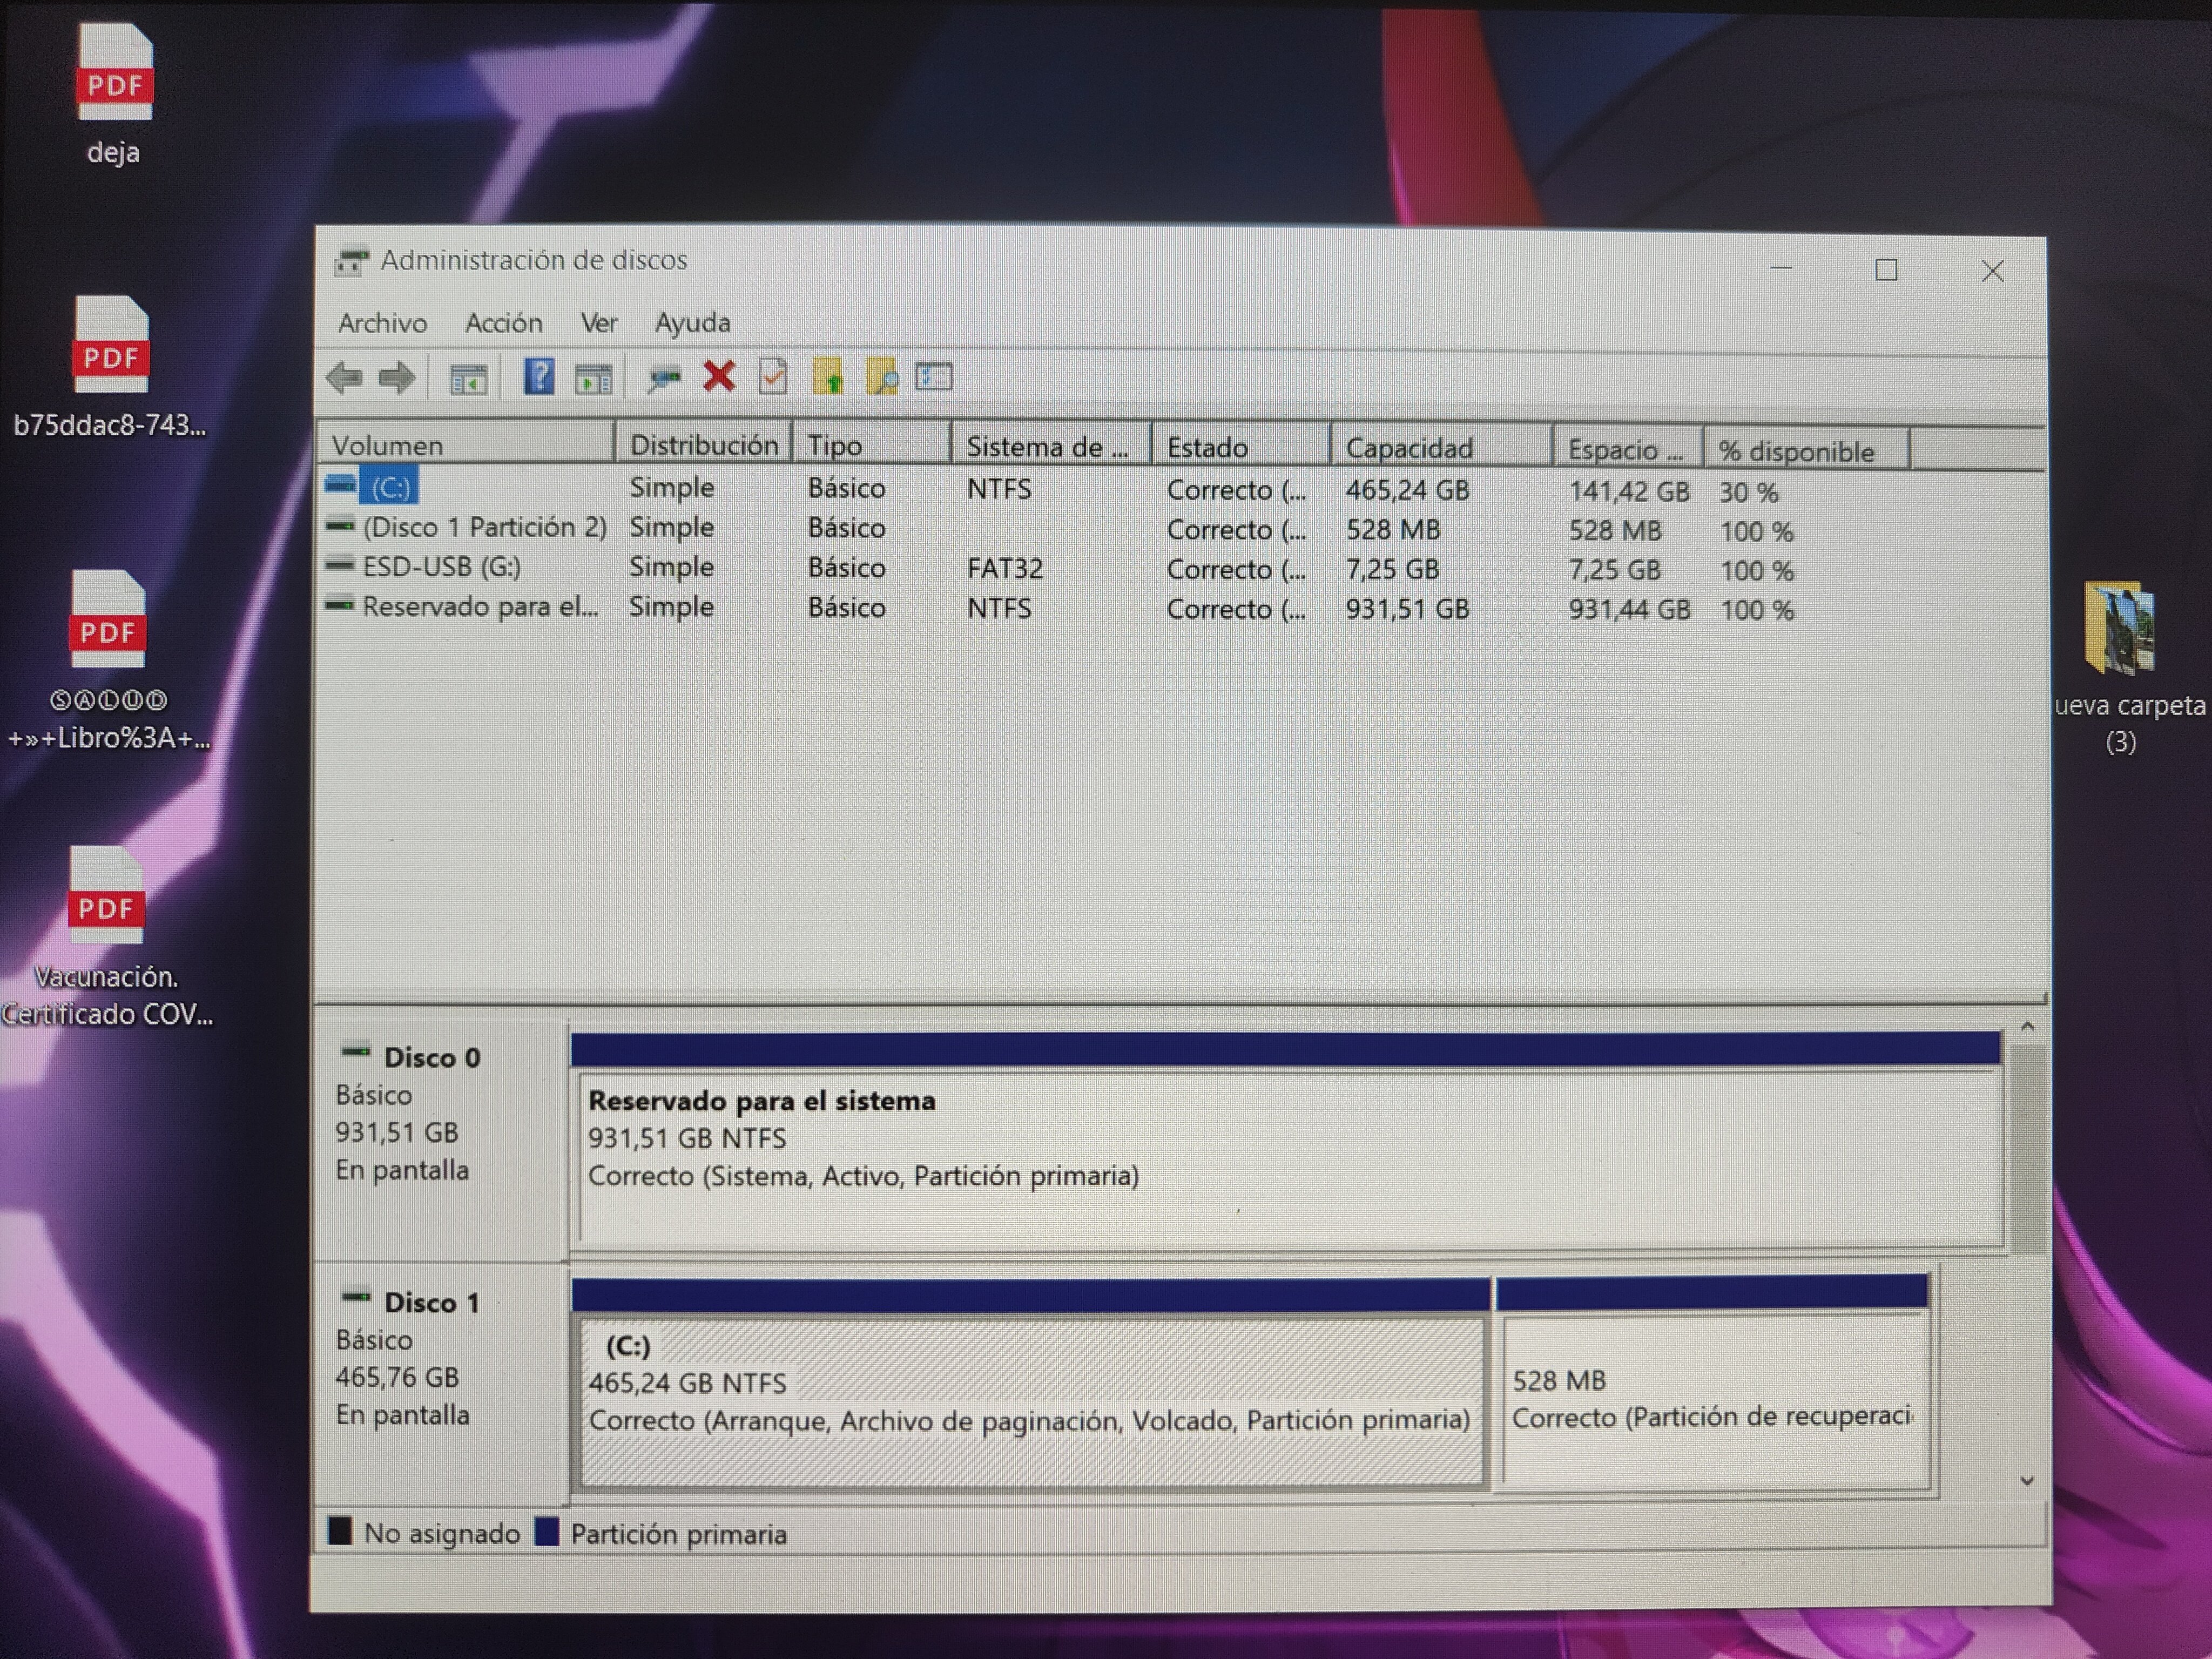Click drive icon beside (Disco 1 Partición 2)
The width and height of the screenshot is (2212, 1659).
point(340,525)
